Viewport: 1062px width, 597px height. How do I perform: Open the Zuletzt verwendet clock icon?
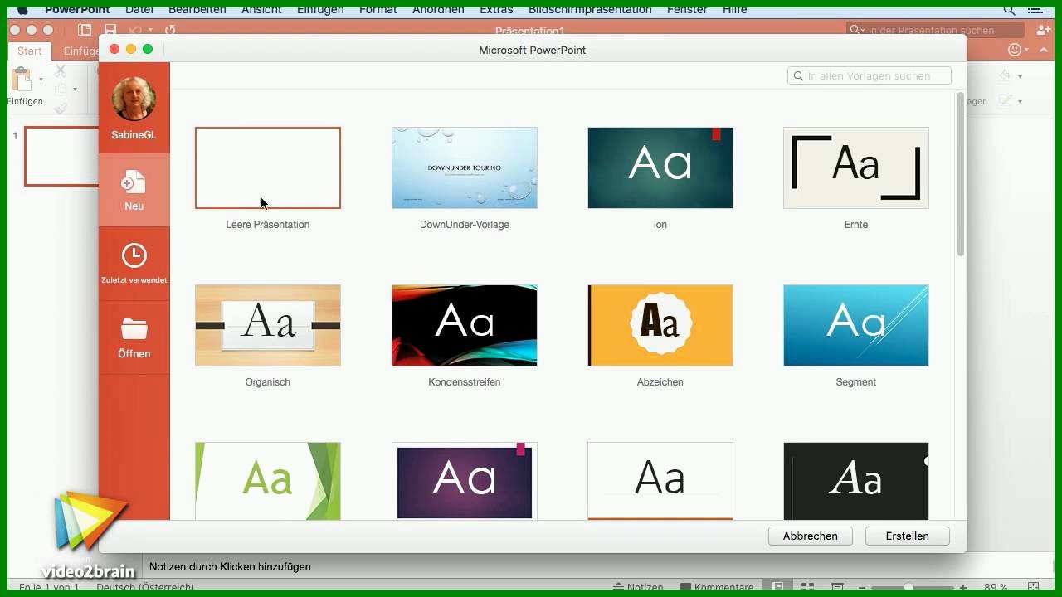tap(134, 255)
